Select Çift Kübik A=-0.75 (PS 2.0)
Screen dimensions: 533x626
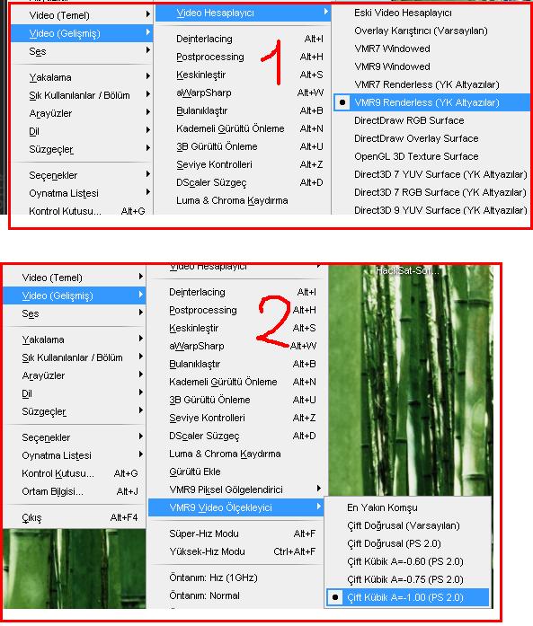(x=407, y=579)
